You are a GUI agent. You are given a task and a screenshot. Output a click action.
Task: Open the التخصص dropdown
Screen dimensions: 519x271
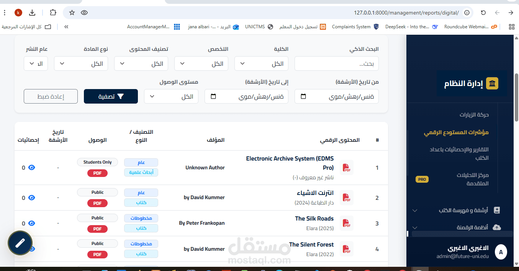click(x=201, y=63)
